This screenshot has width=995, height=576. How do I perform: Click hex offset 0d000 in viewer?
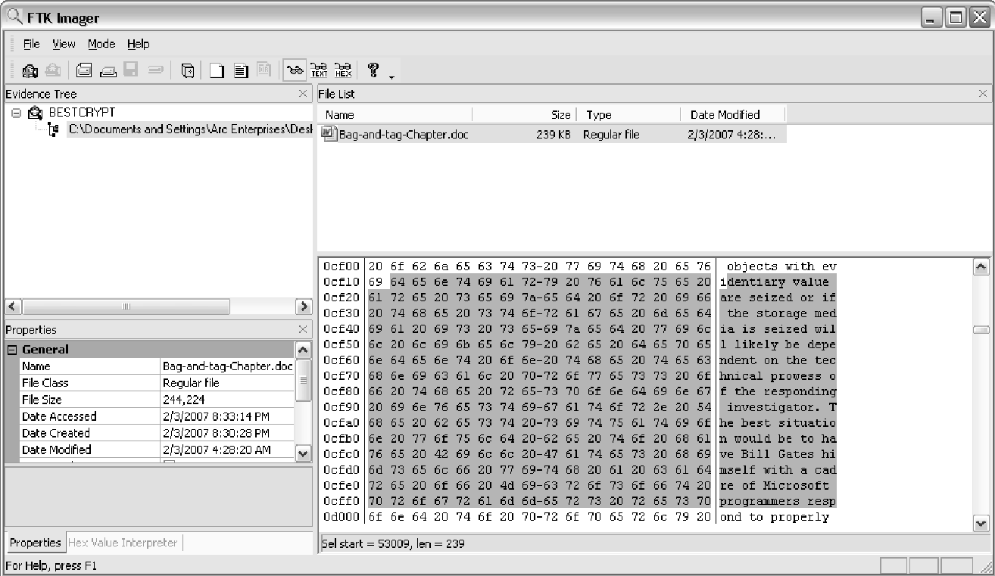(x=341, y=518)
